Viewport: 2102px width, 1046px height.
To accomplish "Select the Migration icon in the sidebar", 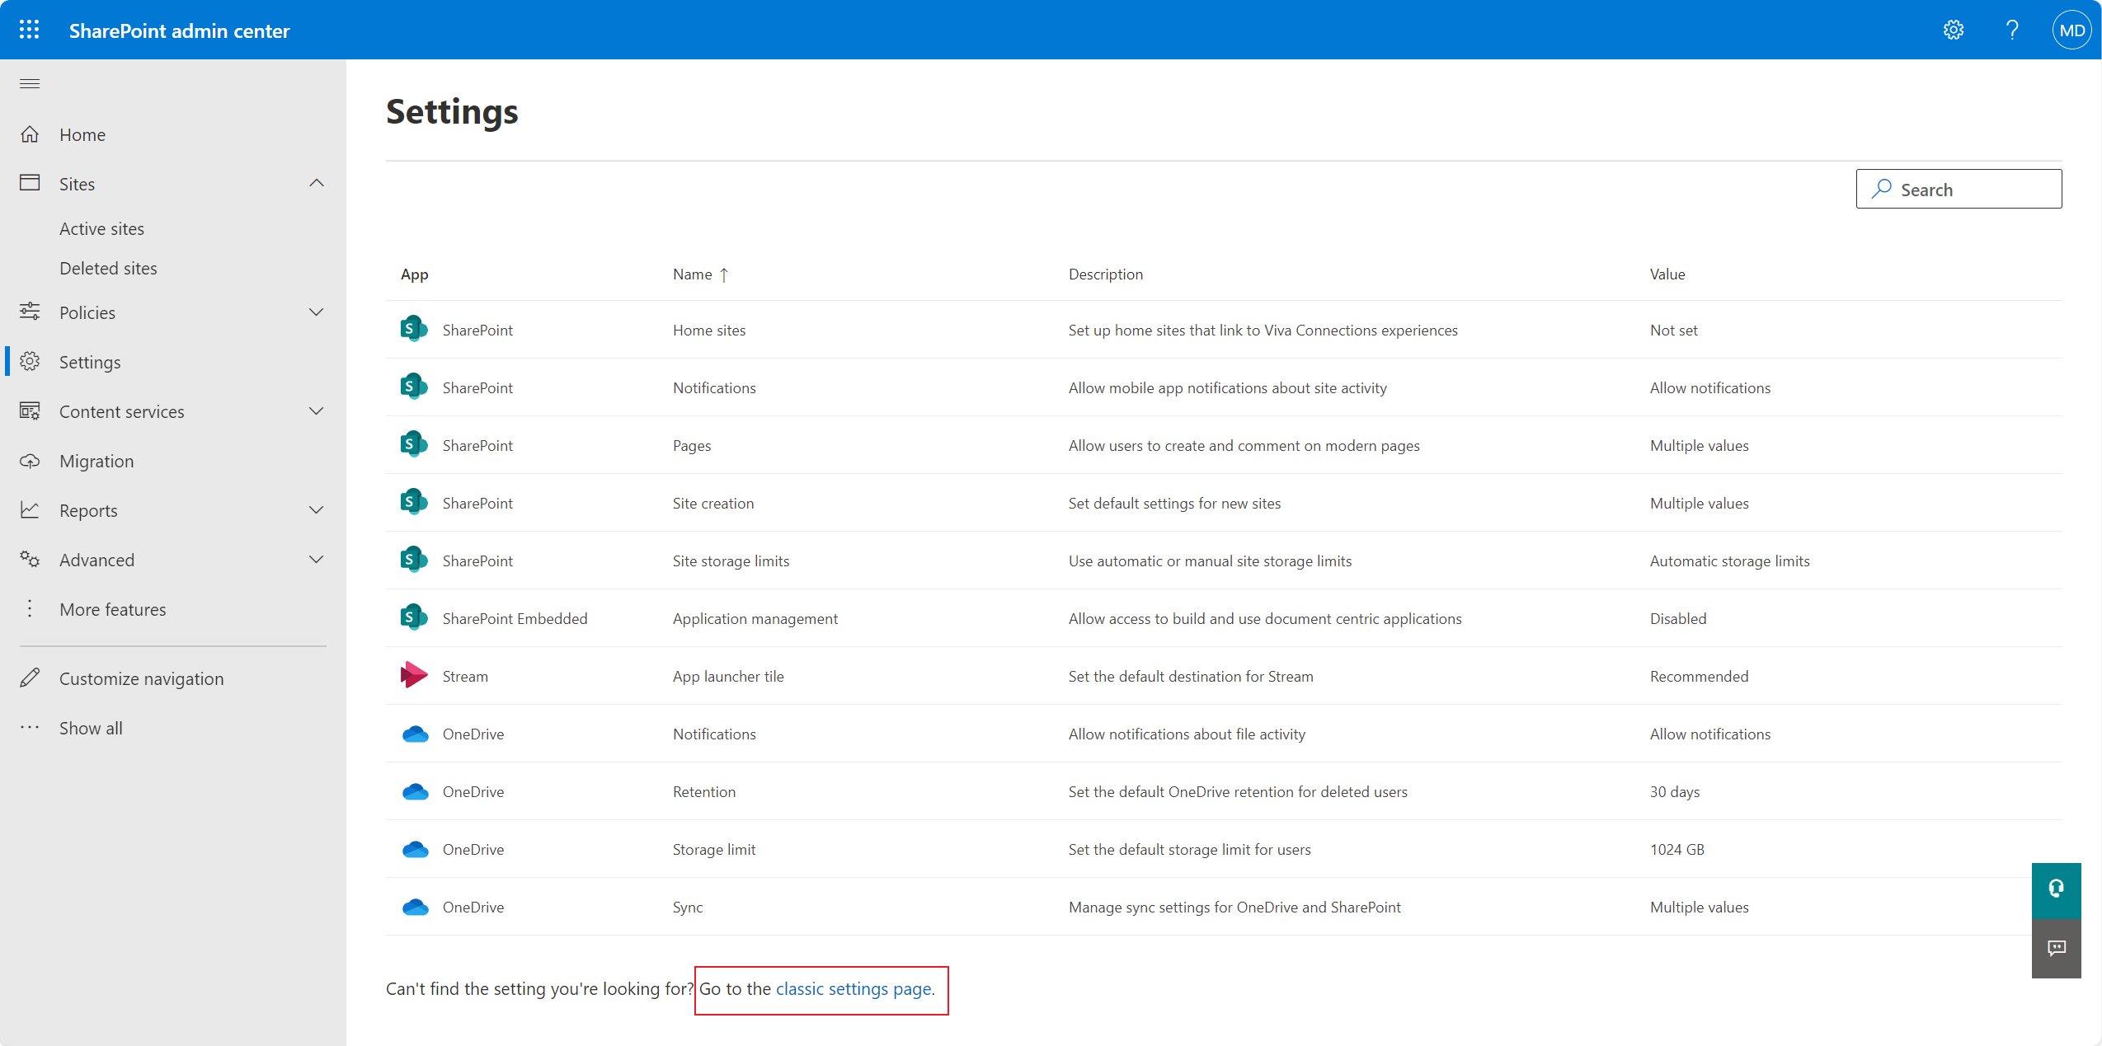I will click(x=30, y=460).
